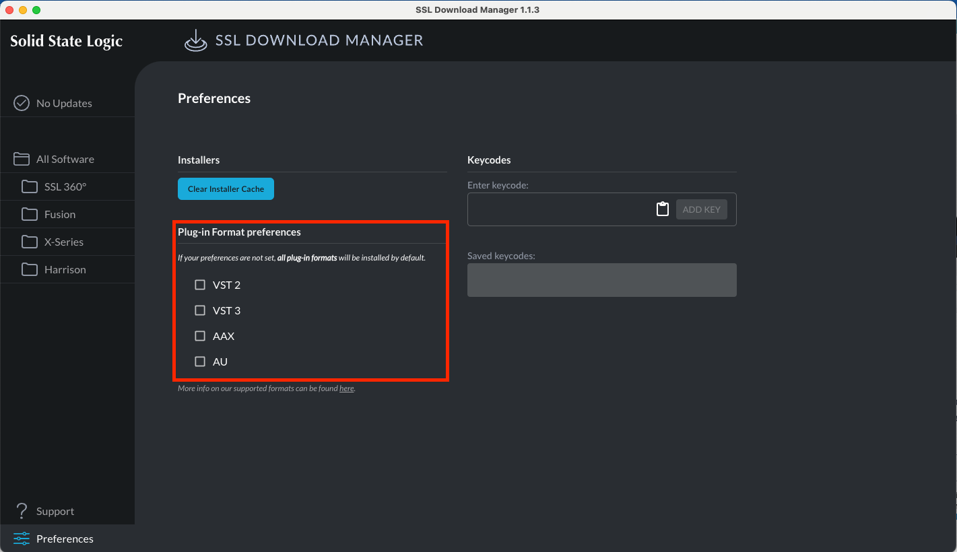Viewport: 957px width, 552px height.
Task: Open the X-Series category
Action: pyautogui.click(x=67, y=242)
